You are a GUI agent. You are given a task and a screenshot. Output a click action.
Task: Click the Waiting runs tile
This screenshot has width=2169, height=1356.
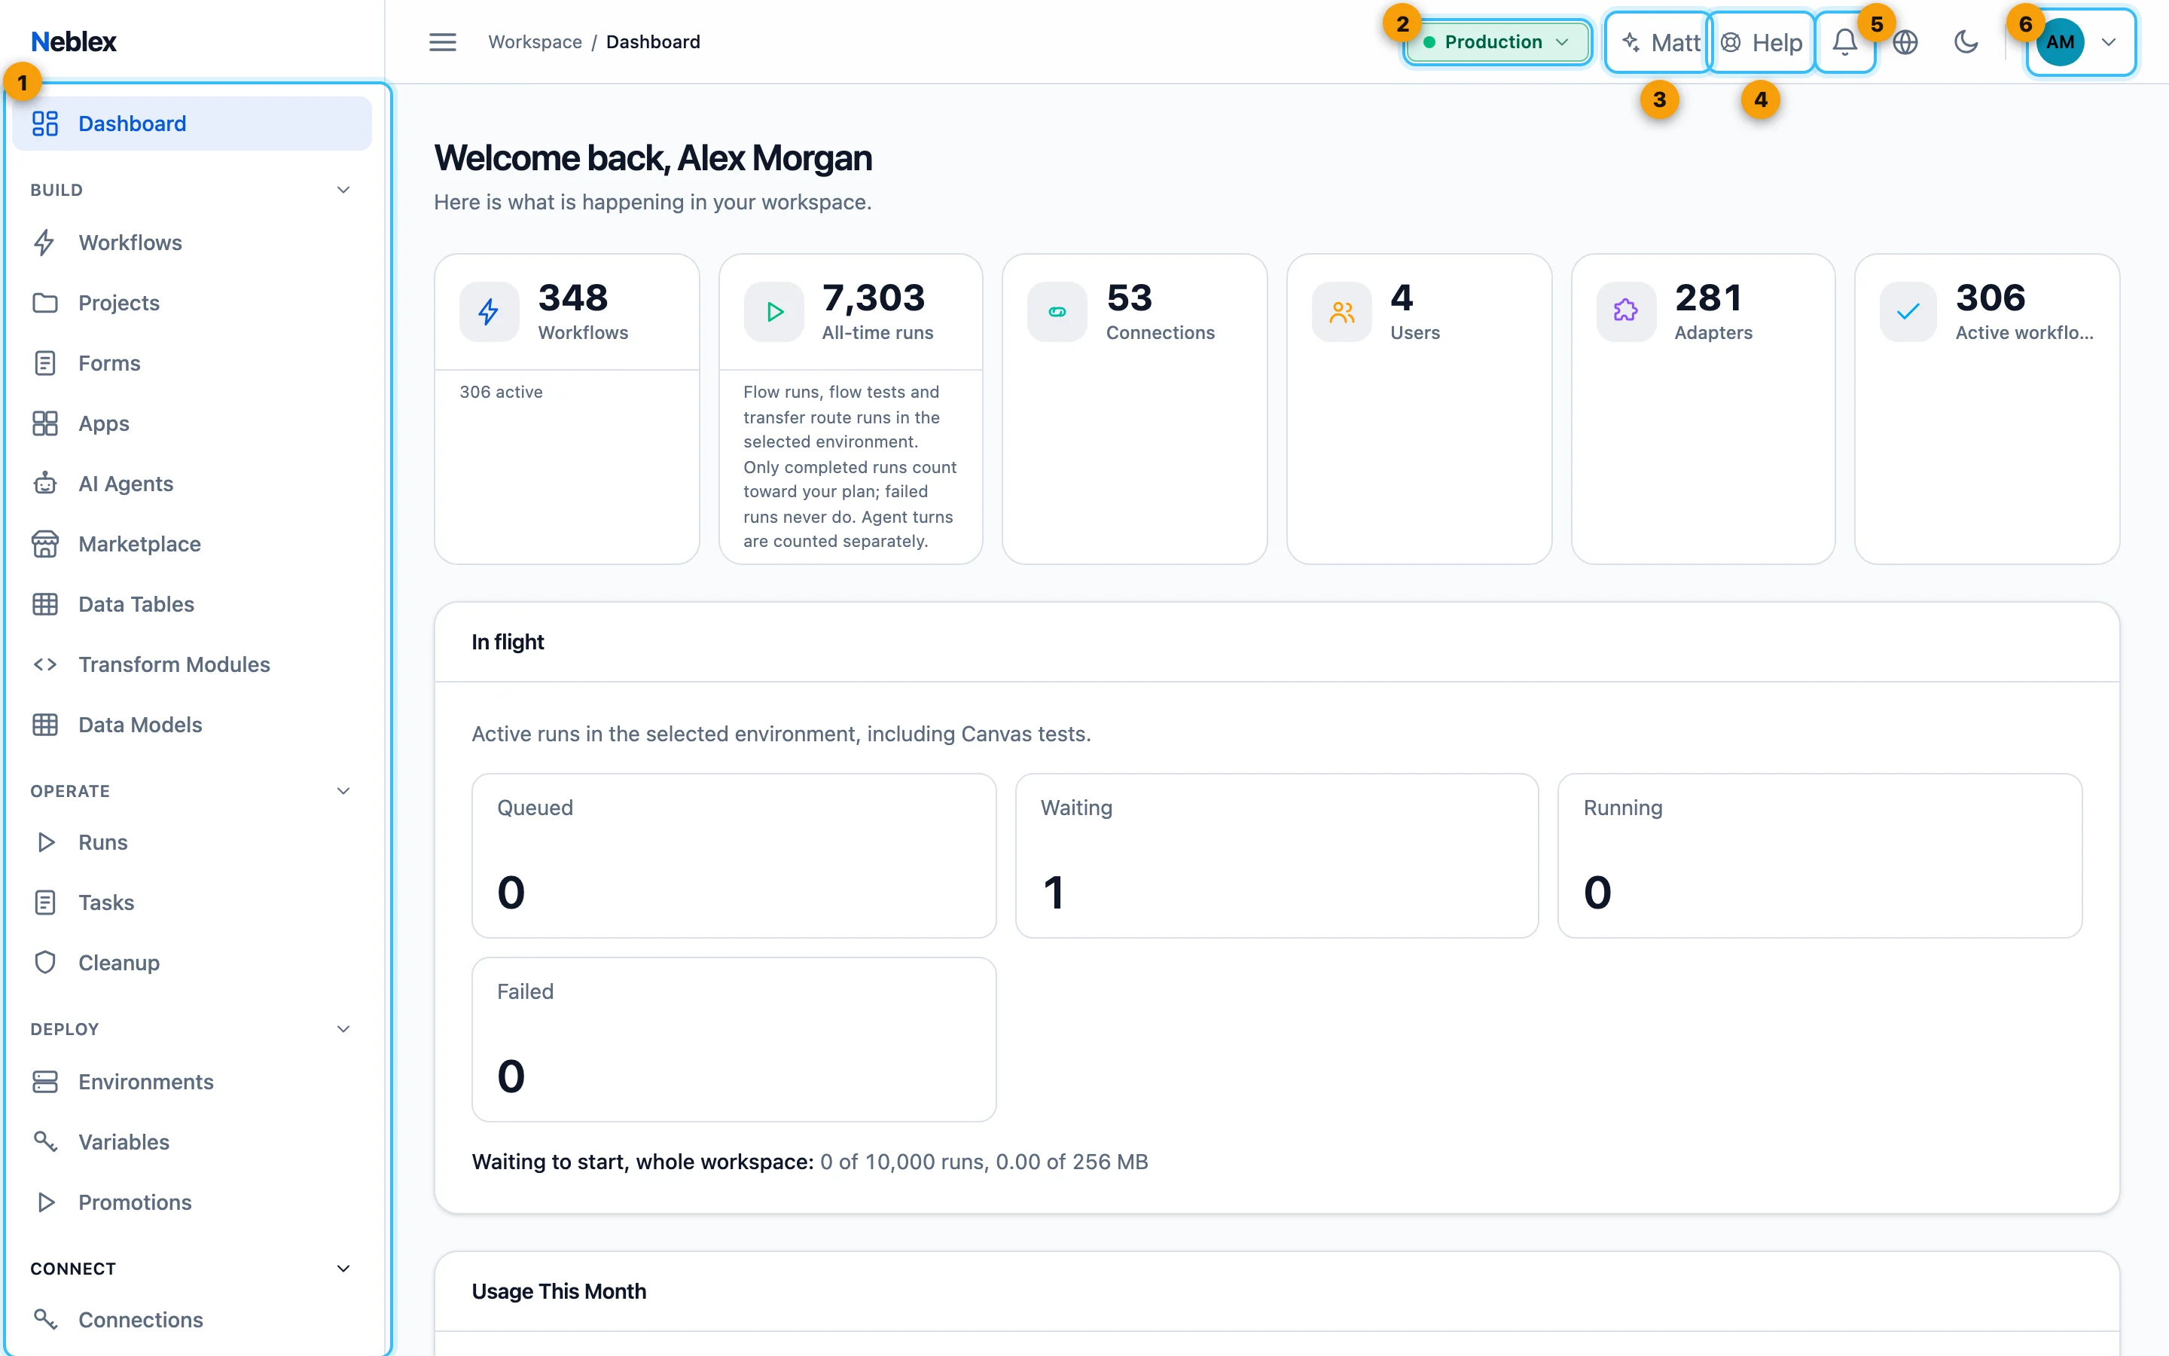(1277, 856)
